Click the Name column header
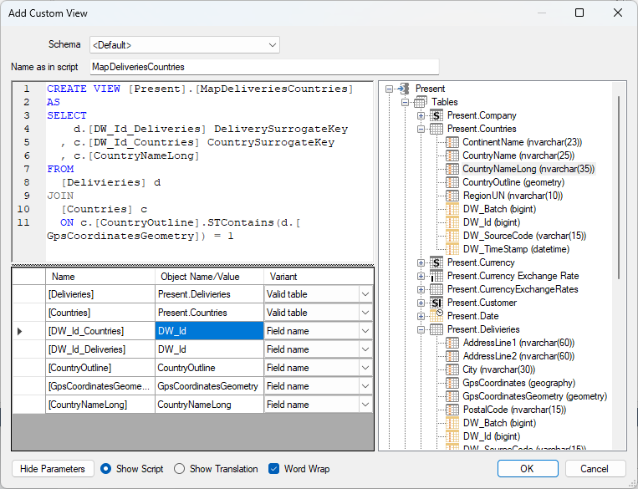Screen dimensions: 638x489 100,277
